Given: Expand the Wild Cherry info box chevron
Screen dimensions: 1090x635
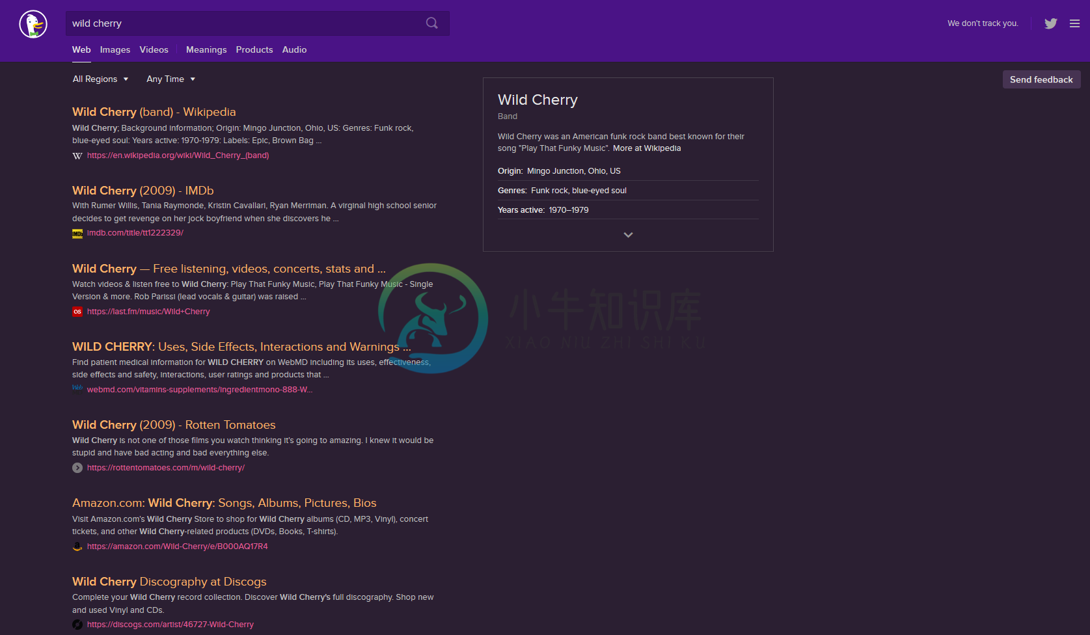Looking at the screenshot, I should [x=628, y=235].
